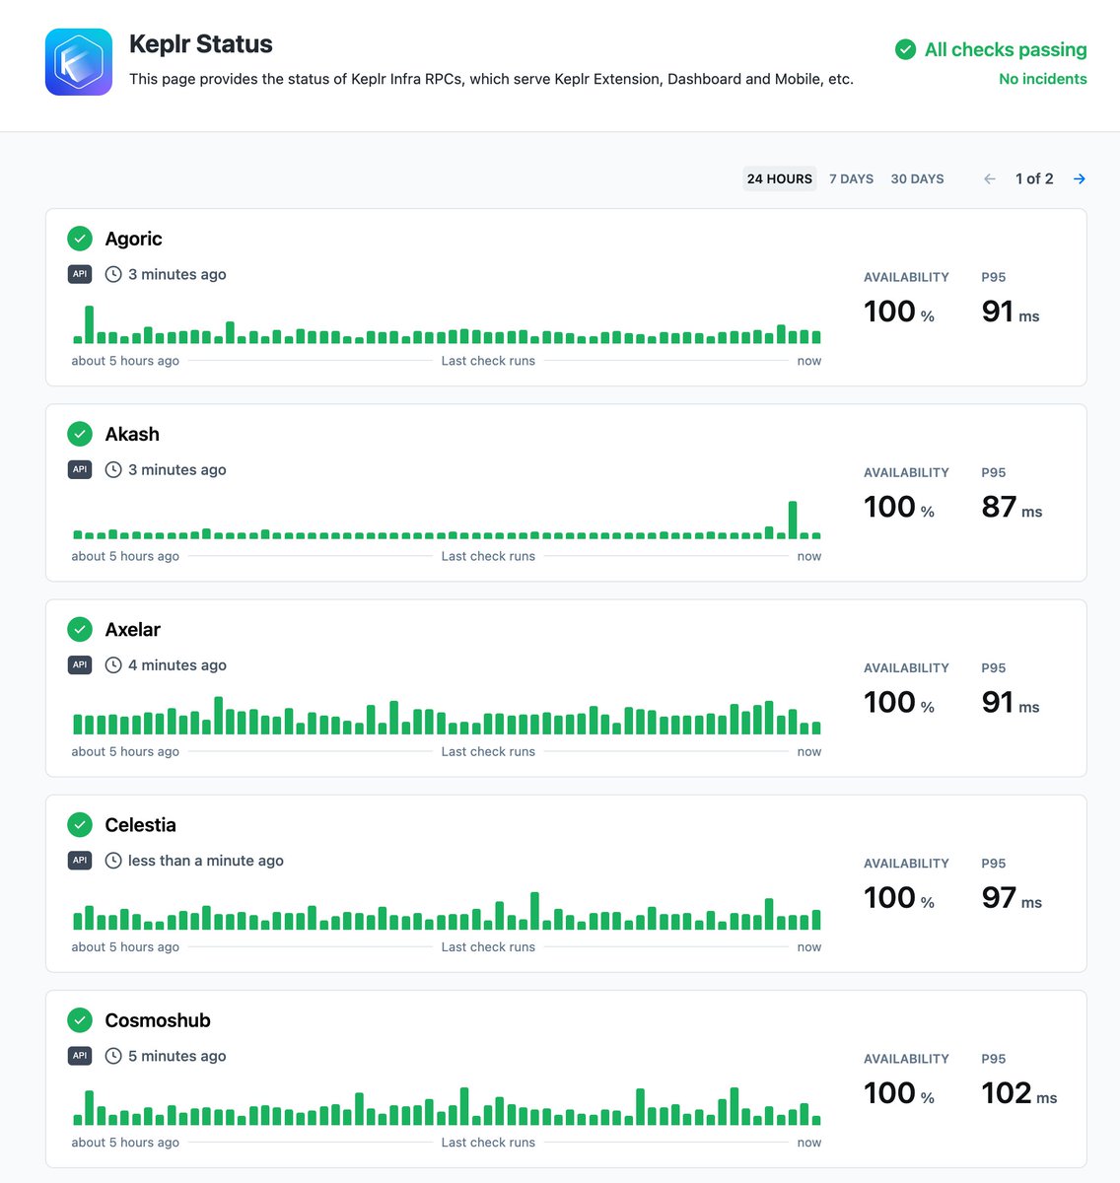This screenshot has height=1183, width=1120.
Task: Click Agoric's 3 minutes ago timestamp
Action: 177,274
